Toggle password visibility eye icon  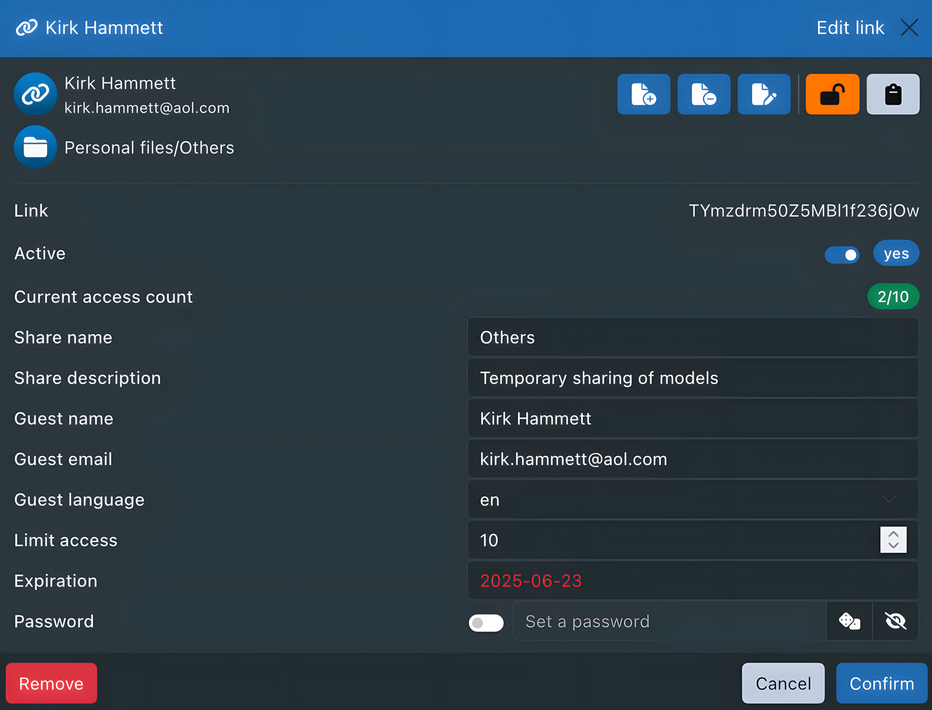[x=895, y=621]
